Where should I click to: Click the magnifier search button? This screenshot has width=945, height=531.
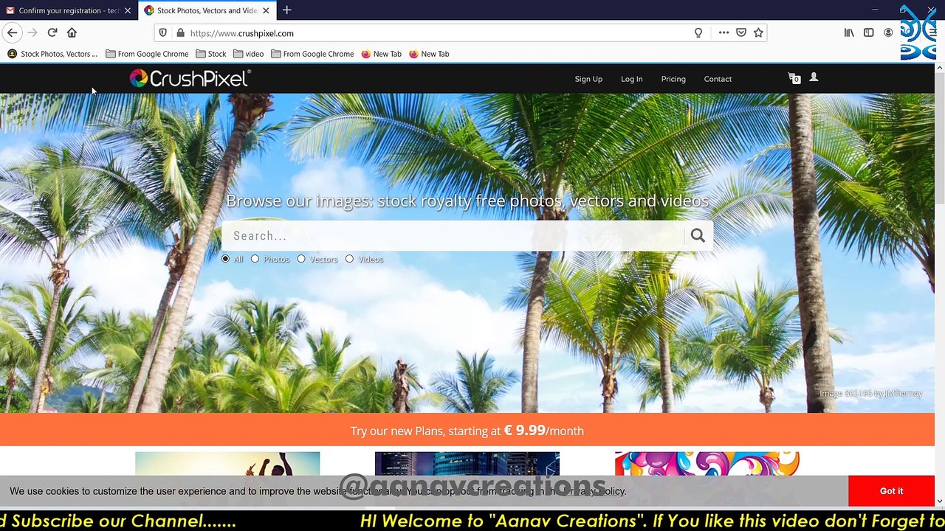698,236
